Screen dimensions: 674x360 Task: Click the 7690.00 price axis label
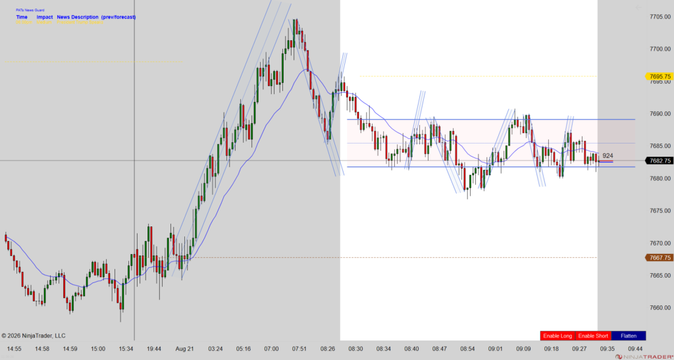tap(661, 114)
